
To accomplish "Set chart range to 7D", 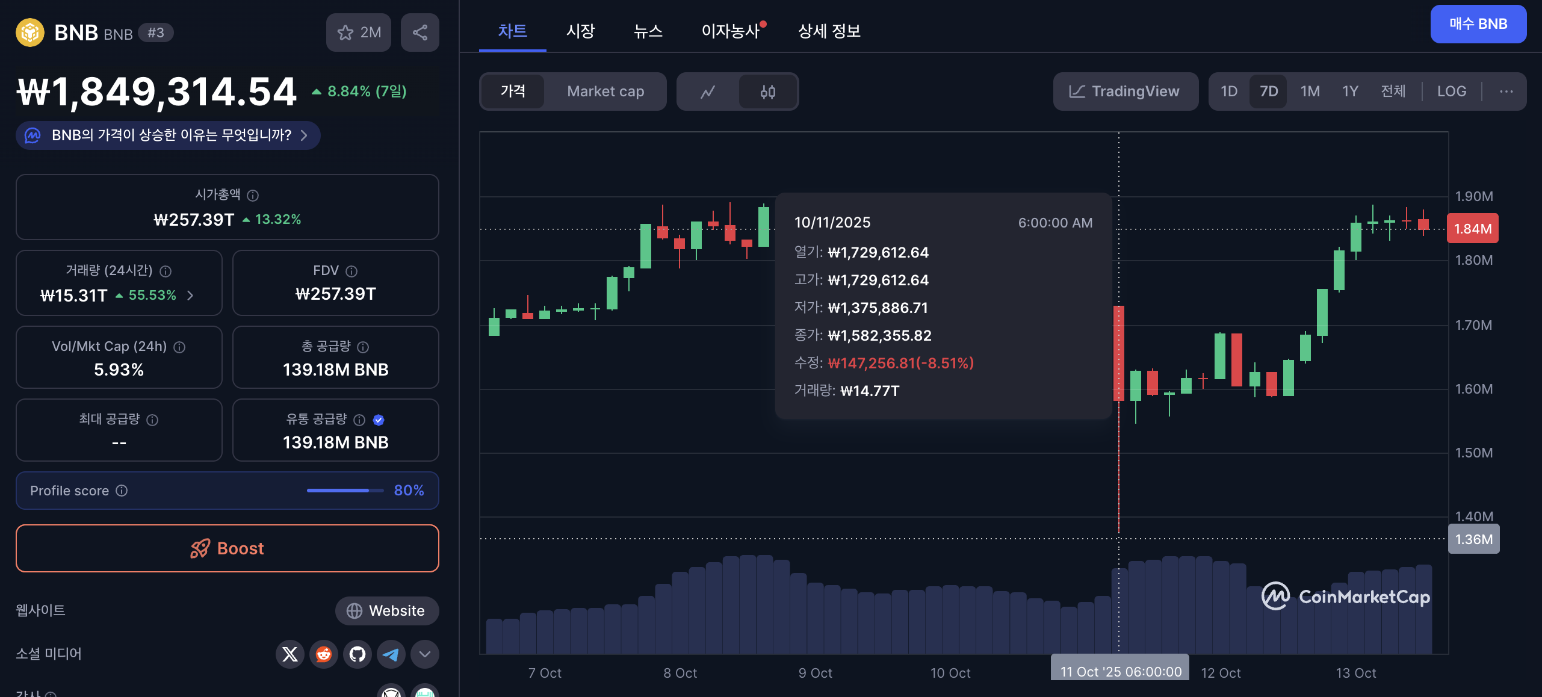I will (x=1269, y=91).
